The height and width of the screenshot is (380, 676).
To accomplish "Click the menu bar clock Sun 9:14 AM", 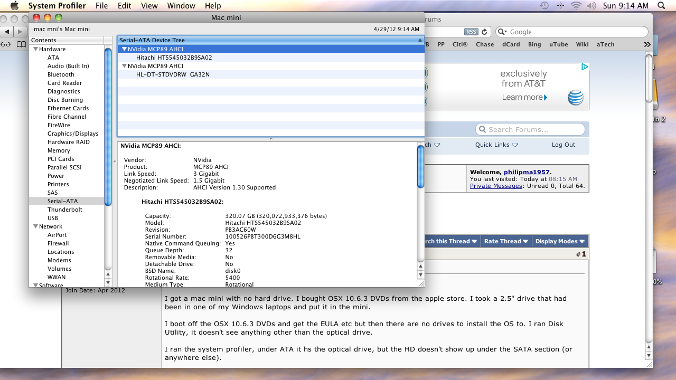I will tap(625, 6).
